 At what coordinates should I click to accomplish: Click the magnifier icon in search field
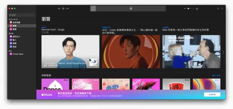(10, 15)
